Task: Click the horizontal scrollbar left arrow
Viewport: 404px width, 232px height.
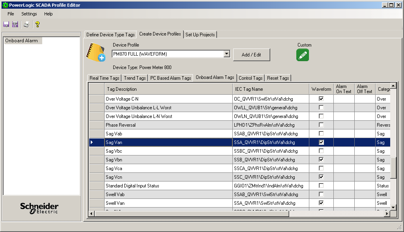Action: pos(92,213)
